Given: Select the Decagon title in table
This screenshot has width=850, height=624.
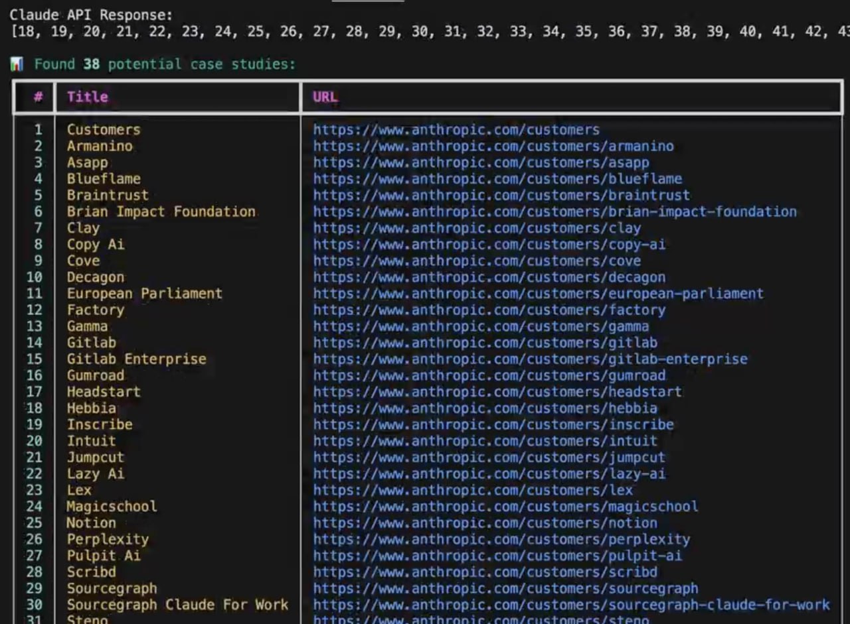Looking at the screenshot, I should tap(95, 277).
